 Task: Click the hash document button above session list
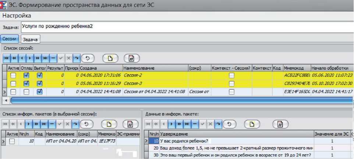point(131,58)
